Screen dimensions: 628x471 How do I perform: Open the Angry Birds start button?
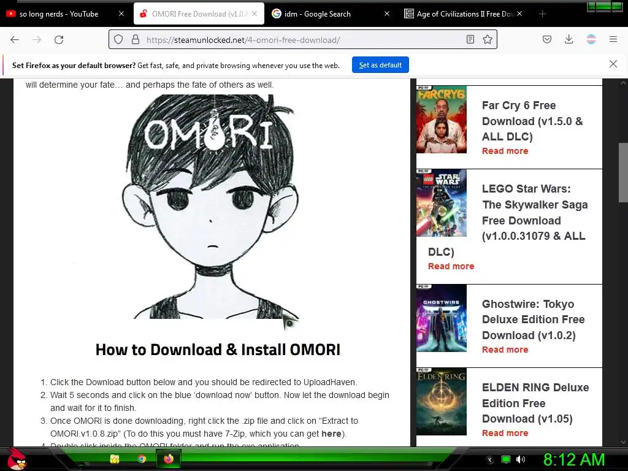tap(17, 459)
